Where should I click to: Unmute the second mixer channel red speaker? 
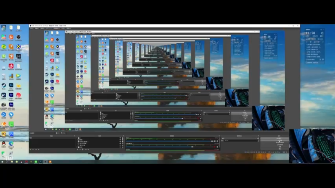tap(215, 147)
